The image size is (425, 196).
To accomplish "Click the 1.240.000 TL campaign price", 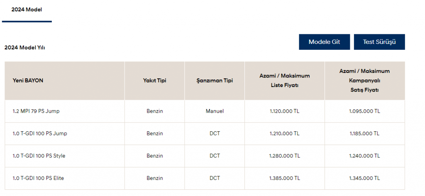I will click(364, 156).
